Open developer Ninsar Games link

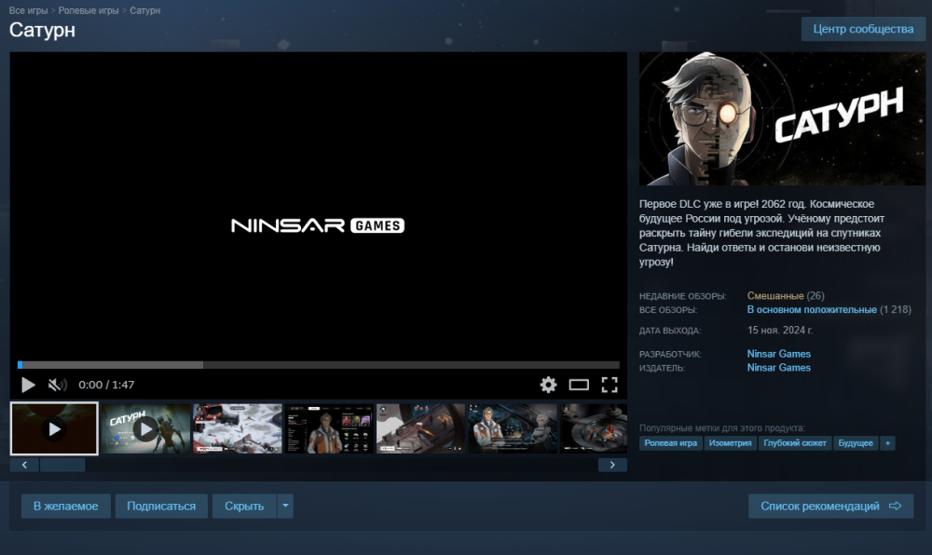click(778, 354)
